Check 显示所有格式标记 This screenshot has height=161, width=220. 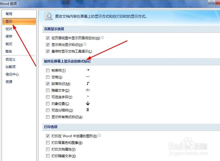click(48, 117)
